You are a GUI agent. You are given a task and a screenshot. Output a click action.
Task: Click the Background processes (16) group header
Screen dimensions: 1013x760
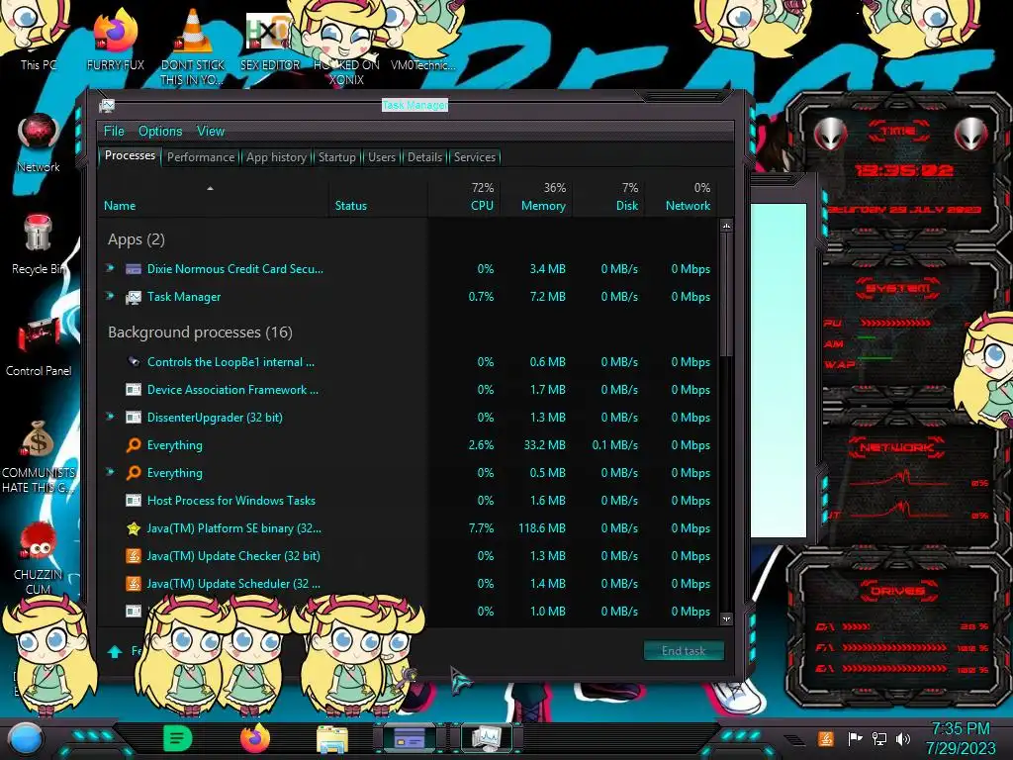200,332
